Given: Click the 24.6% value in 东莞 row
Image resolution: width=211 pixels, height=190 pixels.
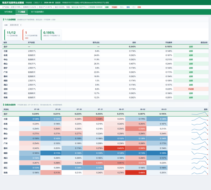Looking at the screenshot, I should (97, 55).
